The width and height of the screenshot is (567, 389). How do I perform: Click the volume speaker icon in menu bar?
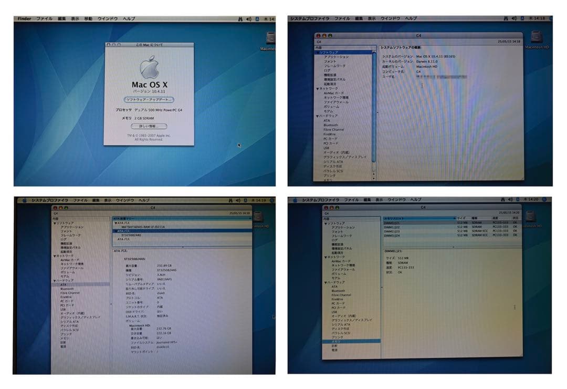[248, 16]
